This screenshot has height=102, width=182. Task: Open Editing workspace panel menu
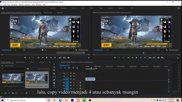78,8
